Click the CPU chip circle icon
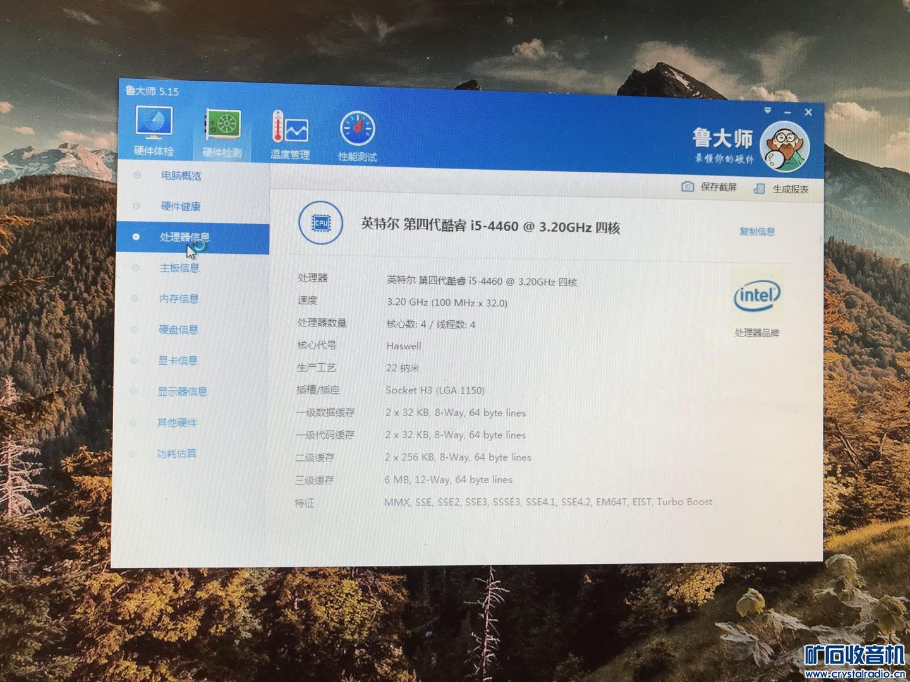This screenshot has width=910, height=682. tap(321, 222)
